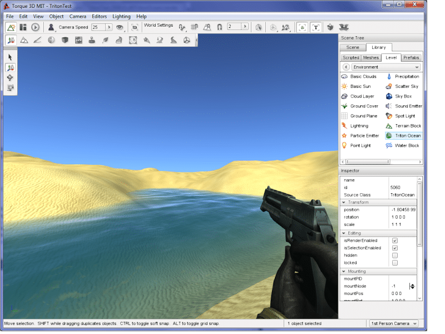Image resolution: width=445 pixels, height=334 pixels.
Task: Choose the Scale tool in side palette
Action: (x=10, y=88)
